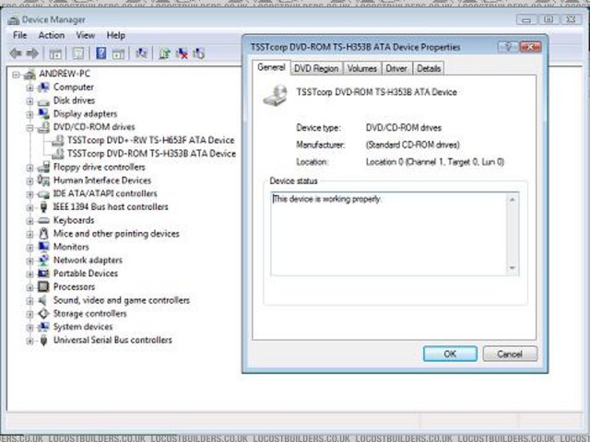Screen dimensions: 590x442
Task: Click the Universal Serial Bus controllers icon
Action: tap(43, 340)
